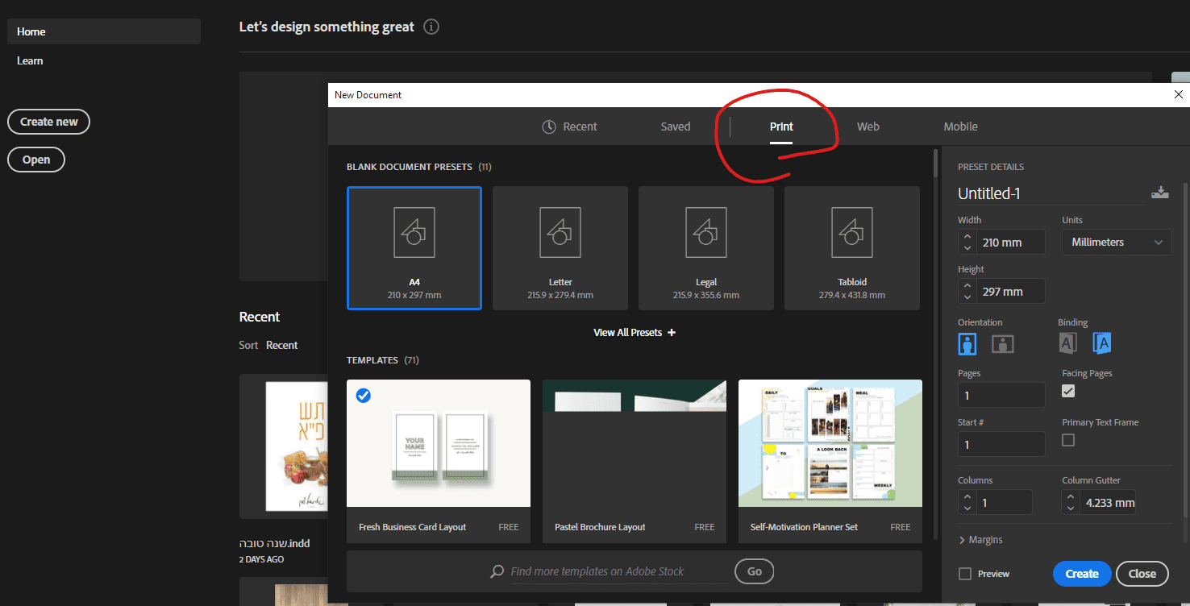The width and height of the screenshot is (1190, 606).
Task: Turn on the Preview checkbox
Action: (x=965, y=574)
